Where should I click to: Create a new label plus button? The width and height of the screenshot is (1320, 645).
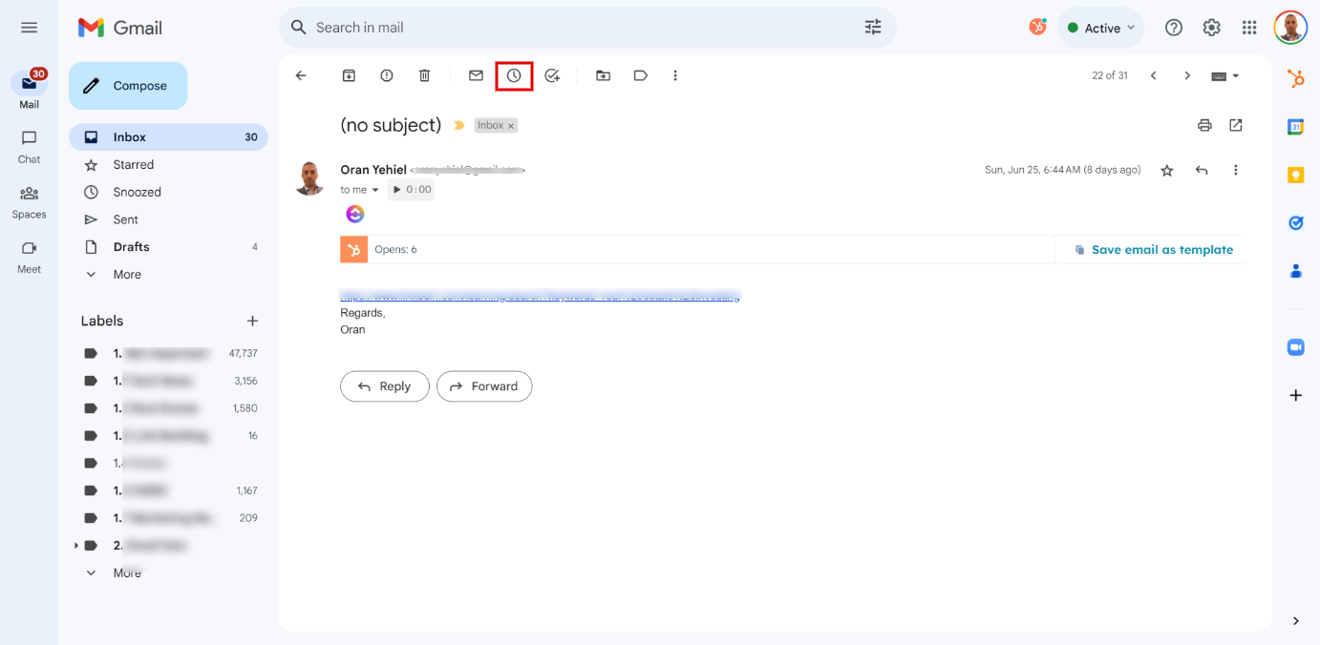[252, 322]
